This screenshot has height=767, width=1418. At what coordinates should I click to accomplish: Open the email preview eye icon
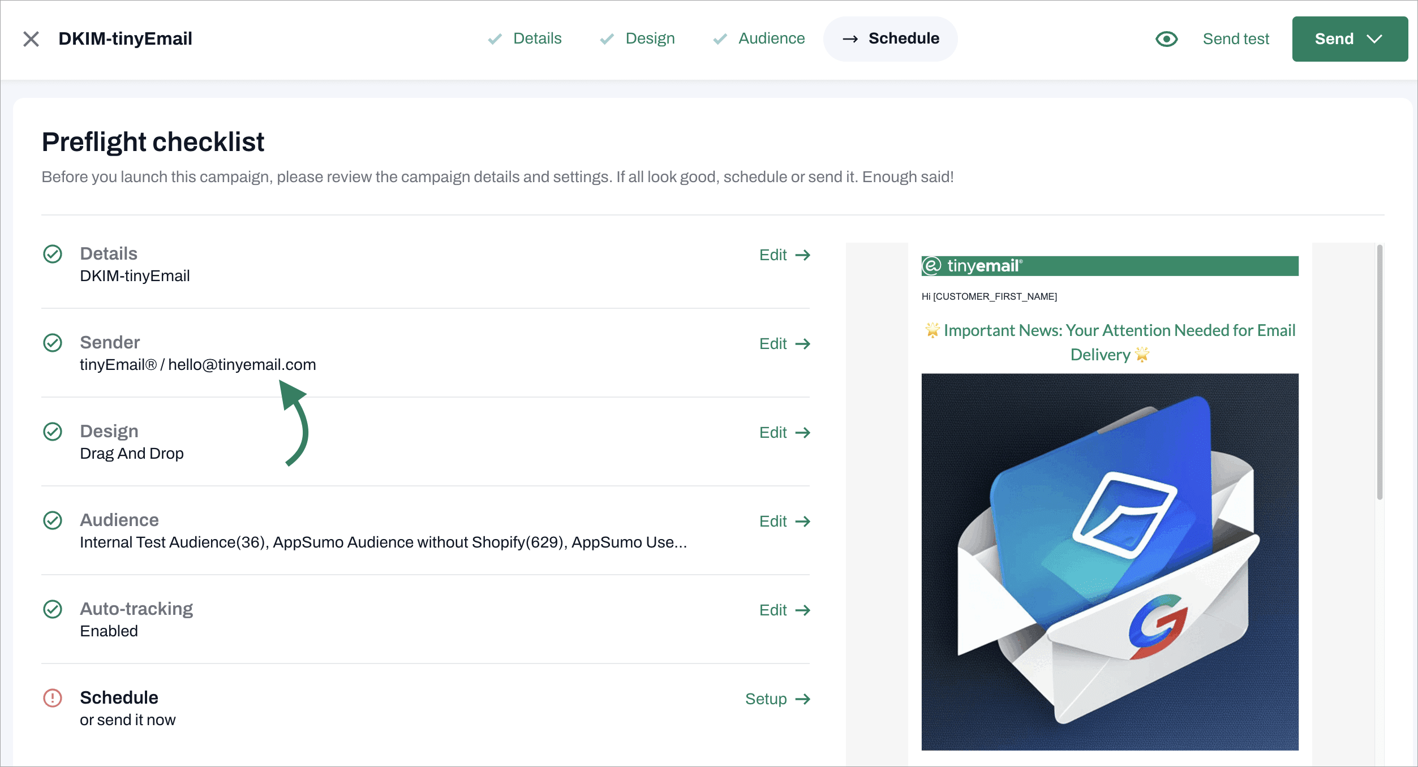pyautogui.click(x=1166, y=39)
